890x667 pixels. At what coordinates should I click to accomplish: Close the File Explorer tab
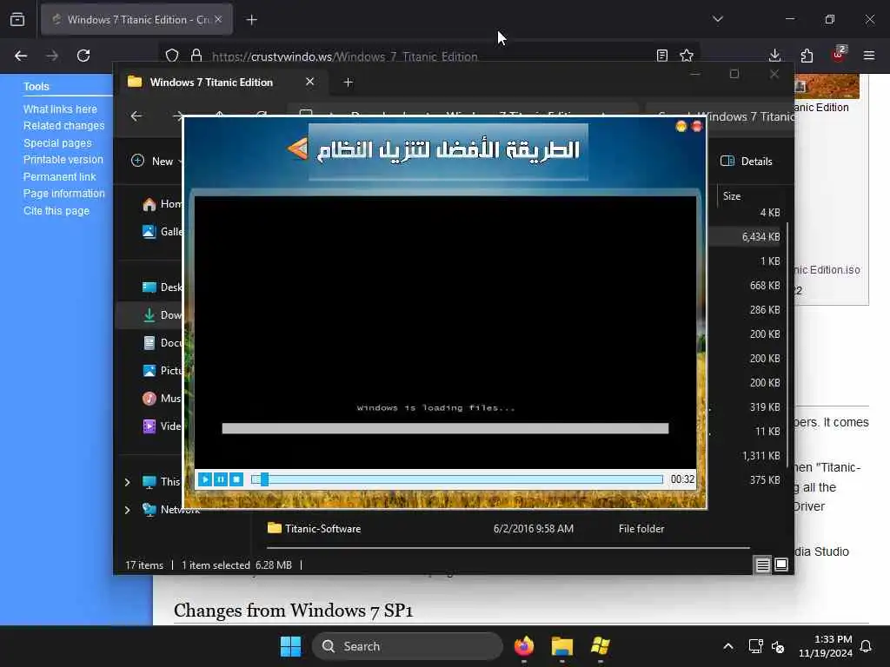click(310, 82)
